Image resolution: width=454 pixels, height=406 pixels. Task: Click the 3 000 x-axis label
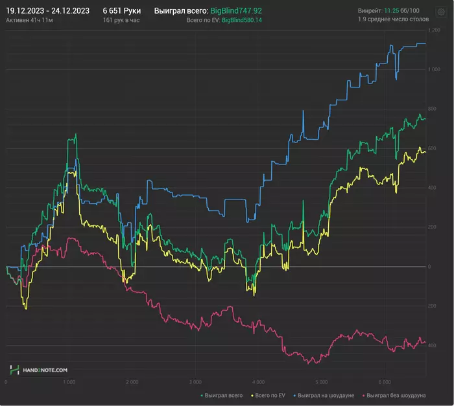[x=195, y=382]
